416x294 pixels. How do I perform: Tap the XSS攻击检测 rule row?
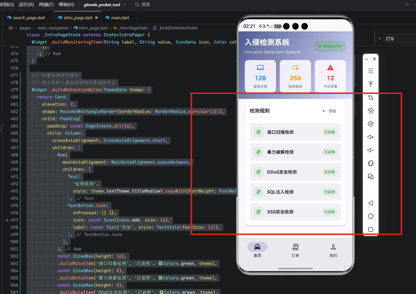pos(295,212)
